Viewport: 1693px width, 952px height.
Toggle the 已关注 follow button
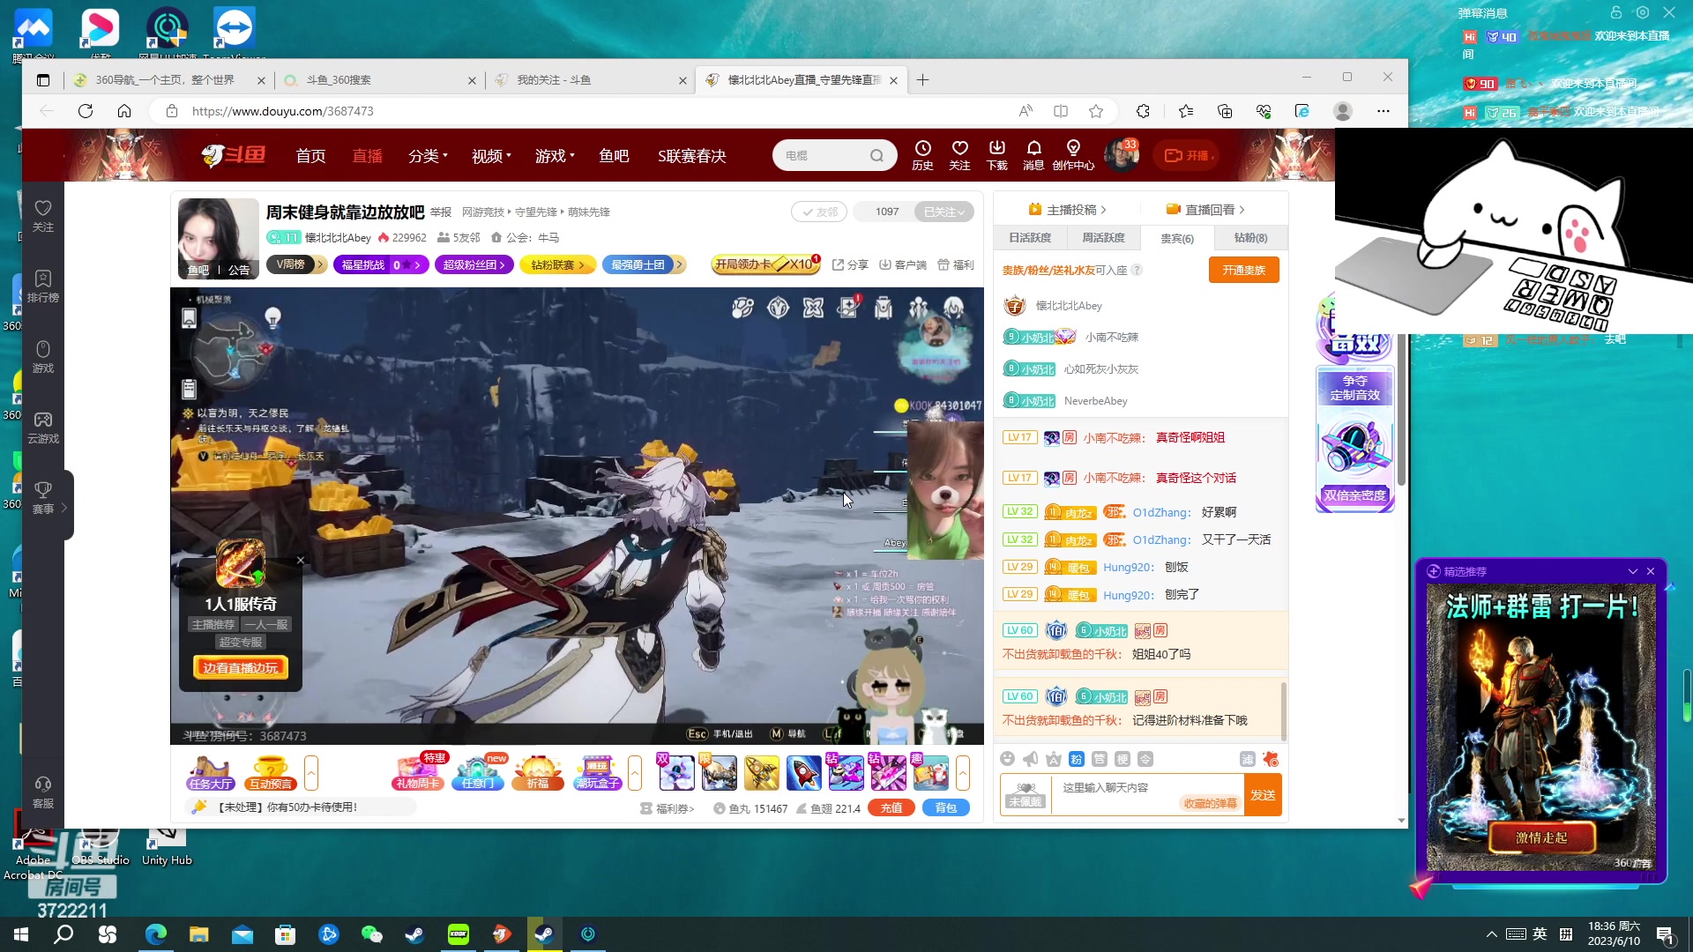[x=944, y=212]
